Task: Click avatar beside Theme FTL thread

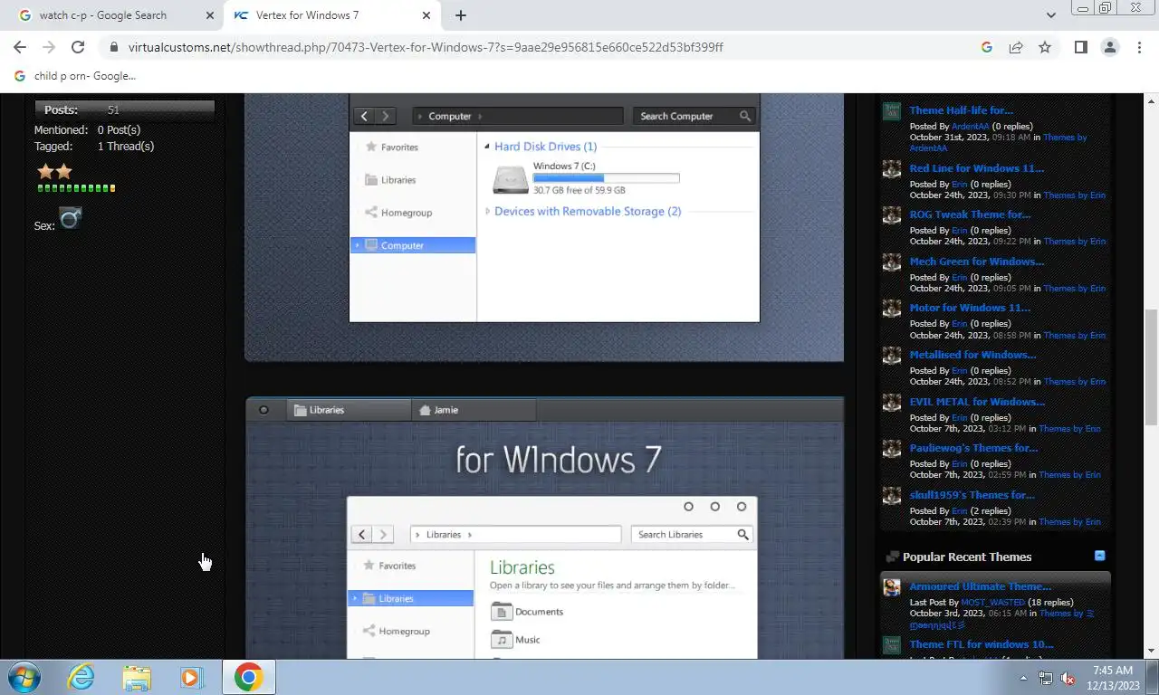Action: coord(892,645)
